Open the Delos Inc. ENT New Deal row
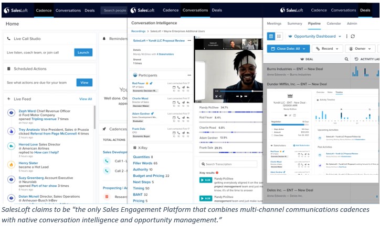 (290, 190)
